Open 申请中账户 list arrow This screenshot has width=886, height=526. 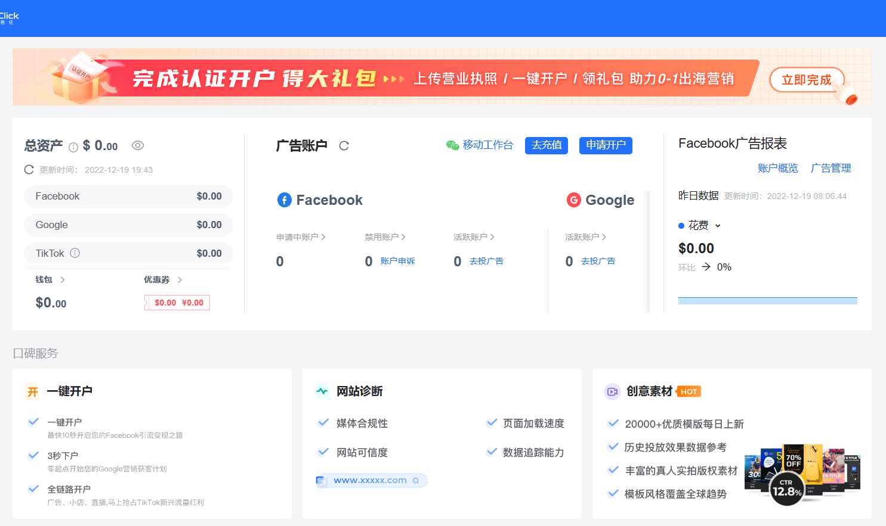point(323,237)
